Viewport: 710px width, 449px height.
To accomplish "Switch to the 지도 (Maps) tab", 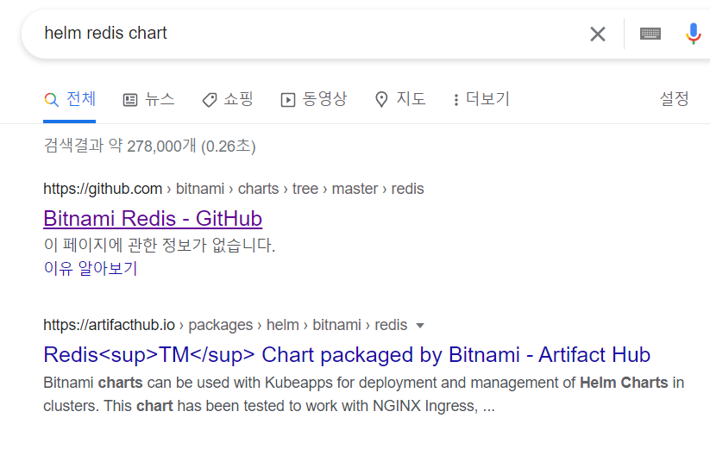I will pos(400,99).
